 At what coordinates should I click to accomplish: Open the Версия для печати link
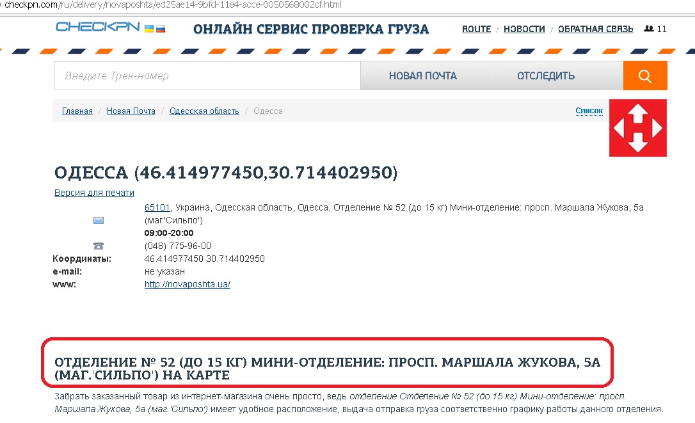click(94, 193)
